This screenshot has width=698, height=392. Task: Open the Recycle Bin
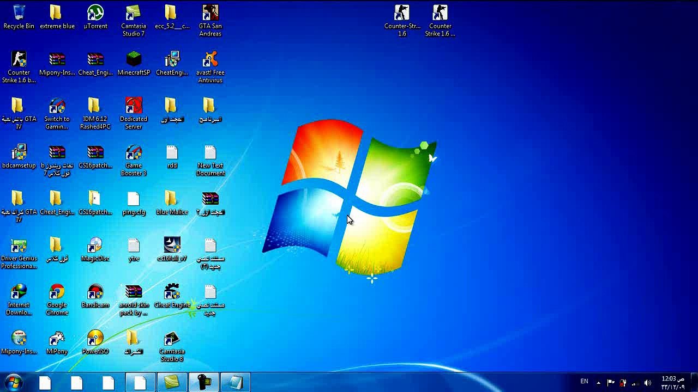point(19,17)
